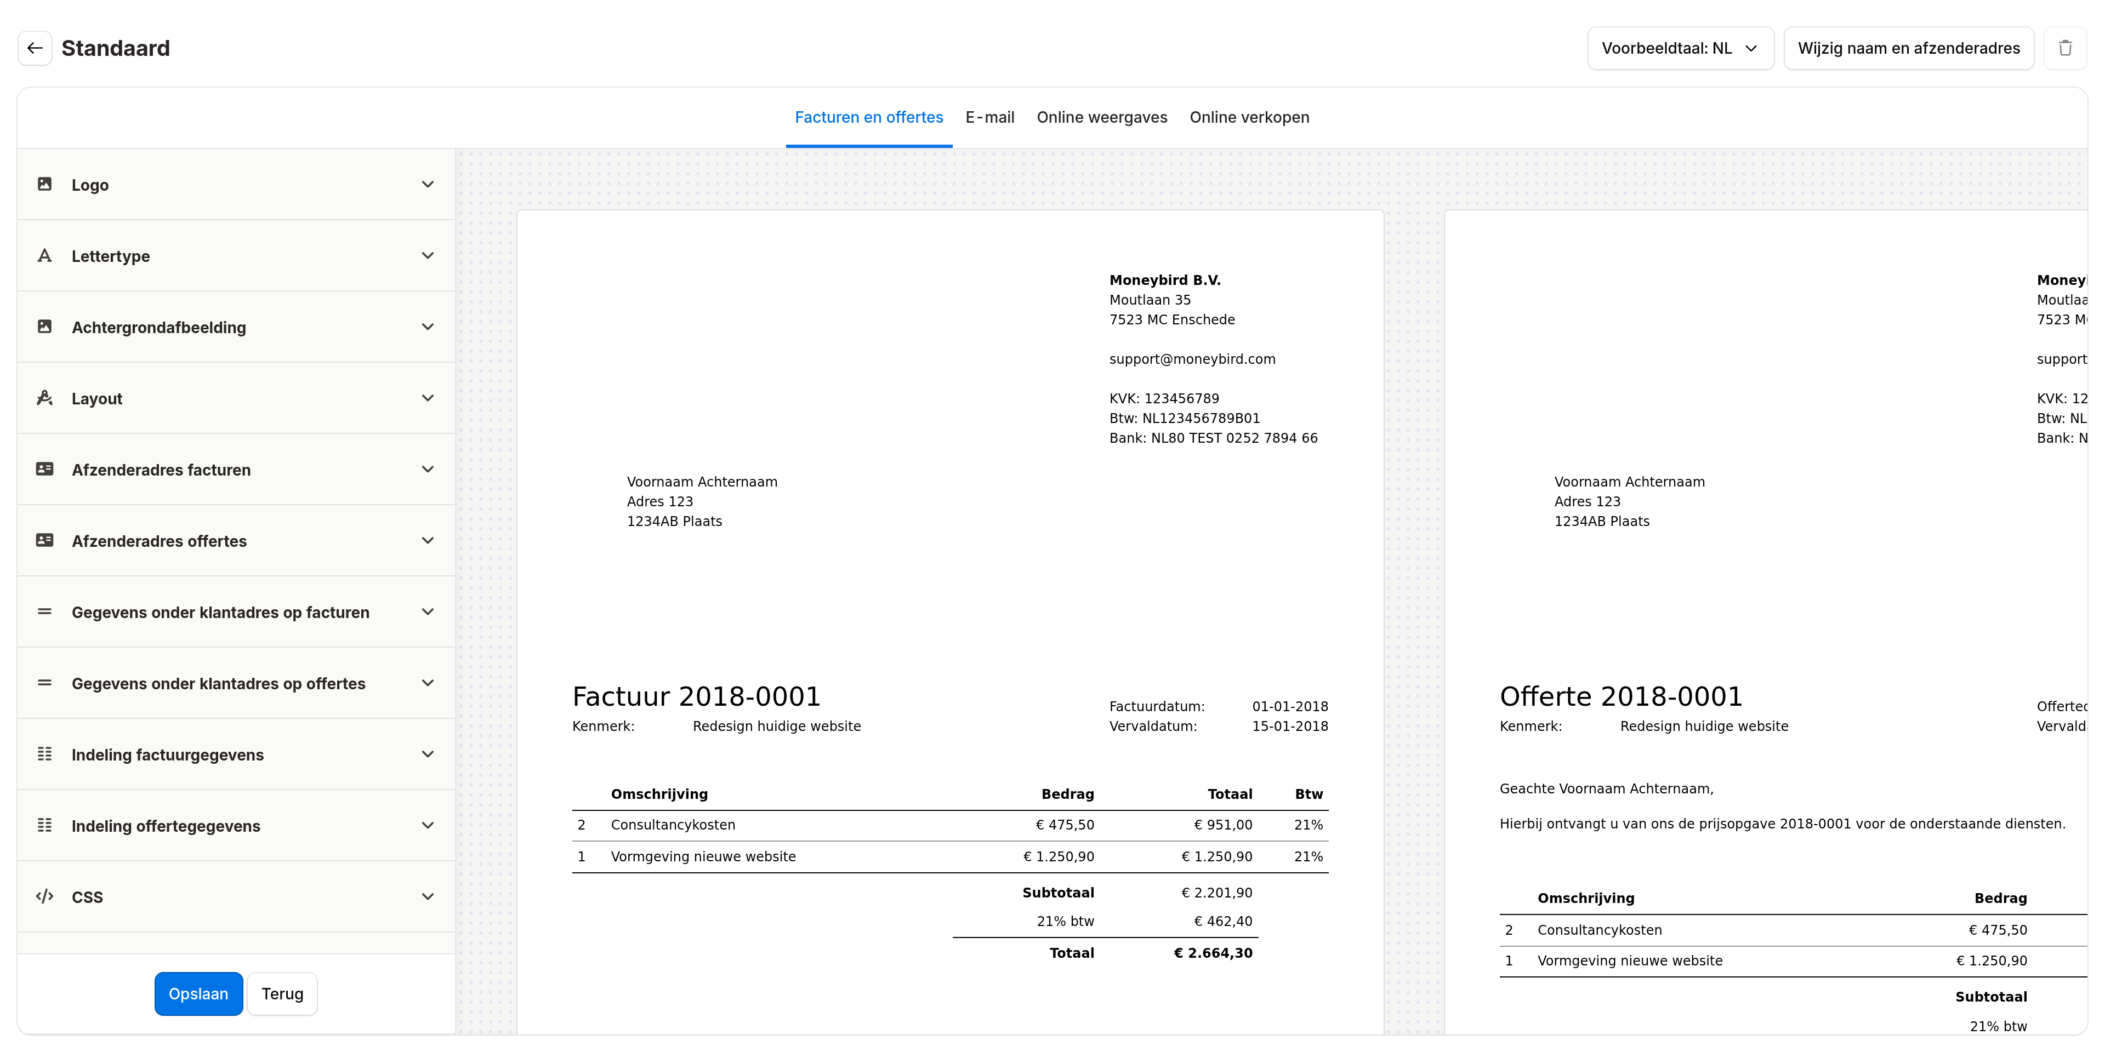Click the Subtotaal value € 2.201,90
This screenshot has width=2105, height=1052.
[x=1216, y=893]
